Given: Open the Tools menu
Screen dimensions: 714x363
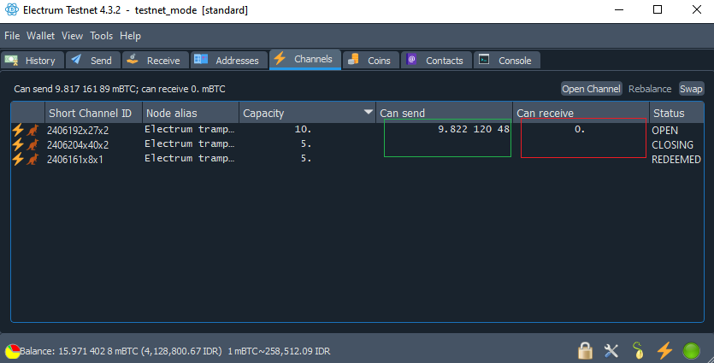Looking at the screenshot, I should click(101, 36).
